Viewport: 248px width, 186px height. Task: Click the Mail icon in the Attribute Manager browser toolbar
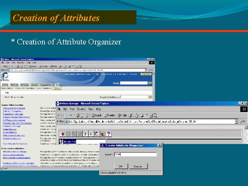[136, 115]
